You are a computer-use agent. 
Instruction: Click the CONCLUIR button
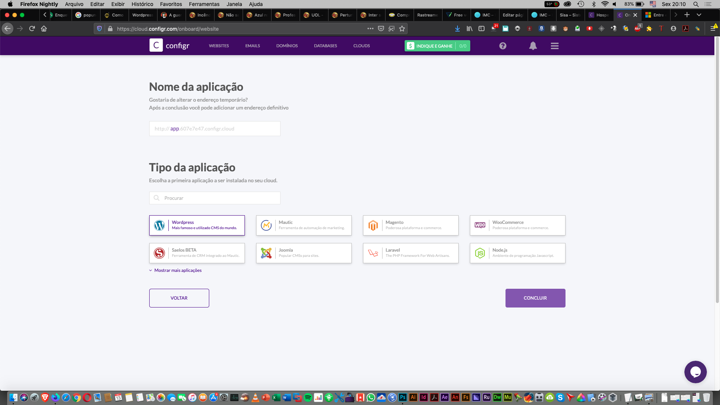tap(535, 298)
